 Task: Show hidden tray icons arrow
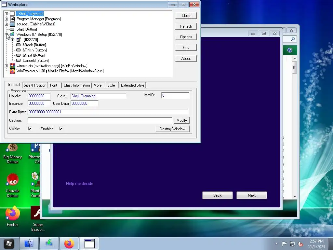click(276, 244)
